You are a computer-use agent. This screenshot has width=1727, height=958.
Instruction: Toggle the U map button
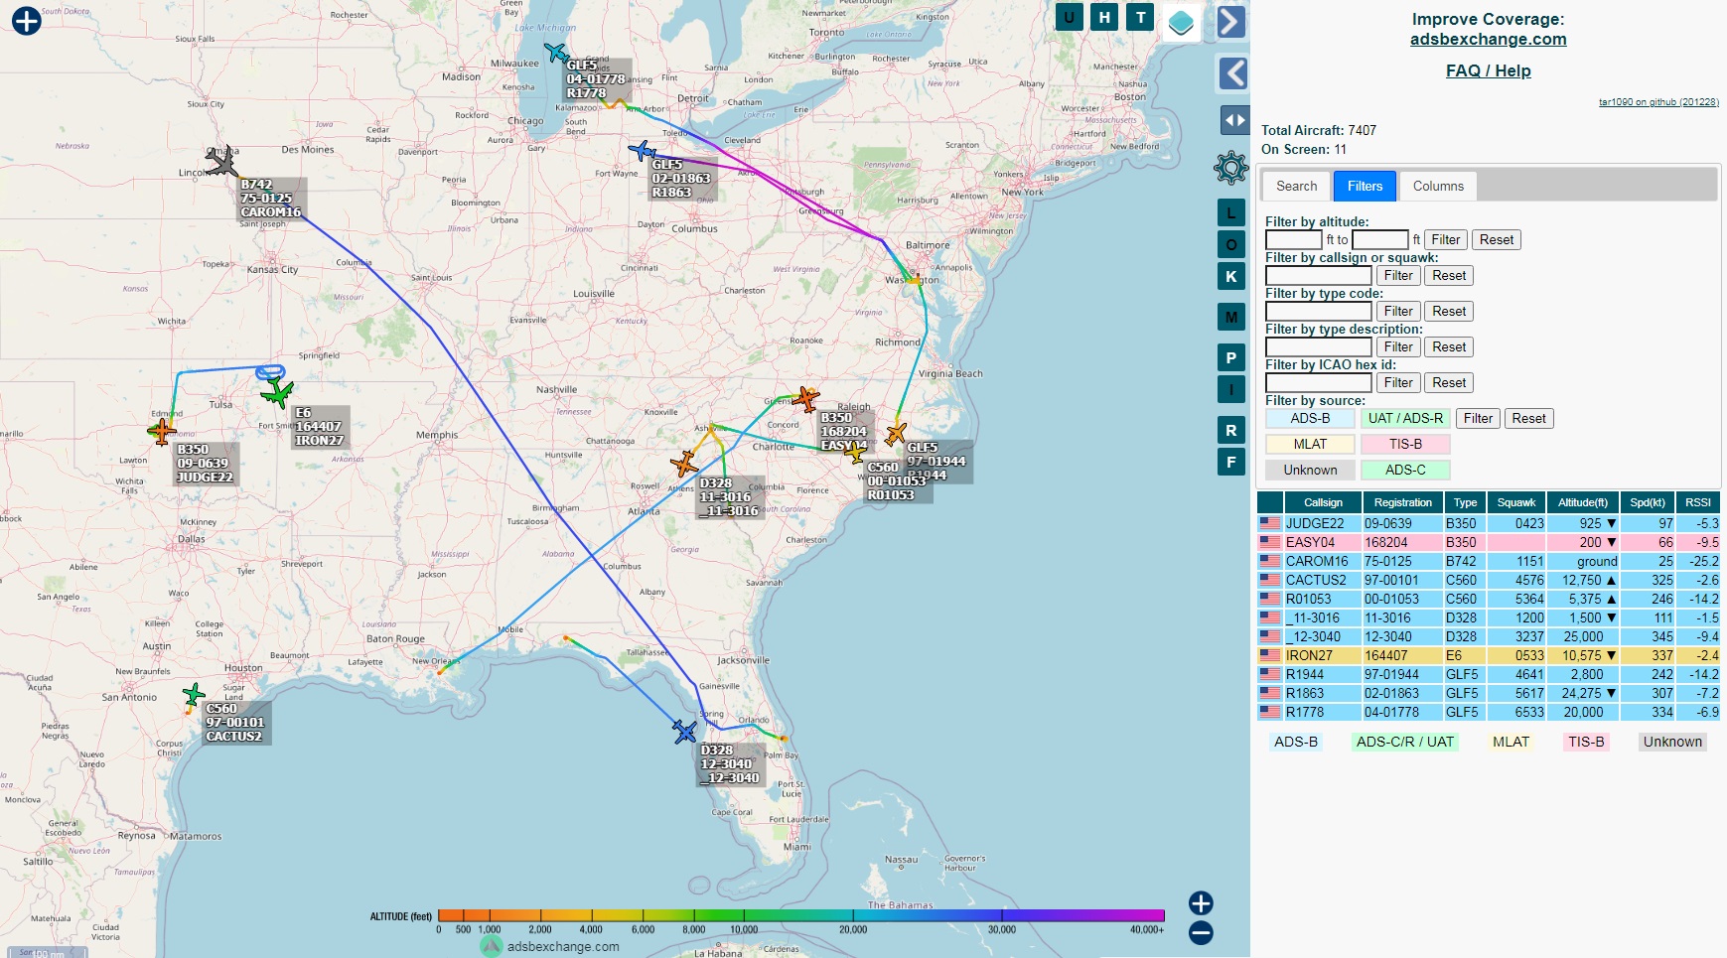coord(1070,17)
